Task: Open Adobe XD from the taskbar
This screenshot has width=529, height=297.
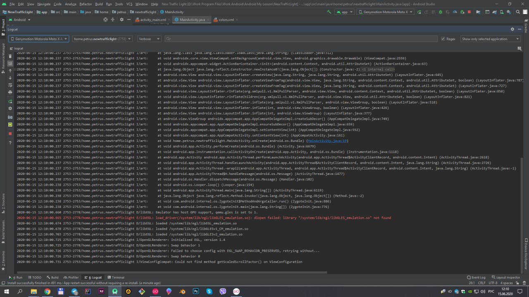Action: pos(101,291)
